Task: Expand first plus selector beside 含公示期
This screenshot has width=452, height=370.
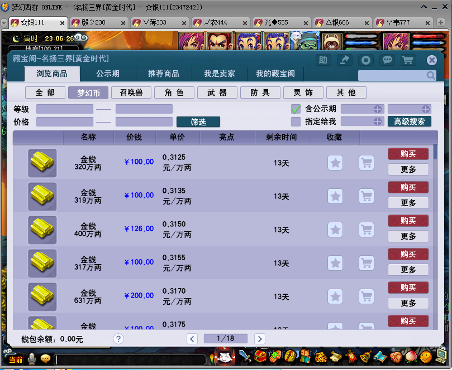Action: [x=377, y=109]
